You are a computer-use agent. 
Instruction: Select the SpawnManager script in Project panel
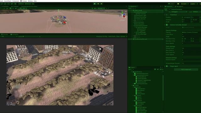141,111
